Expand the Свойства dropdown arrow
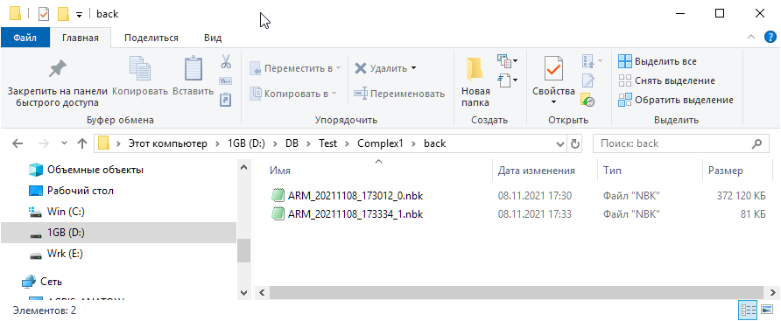This screenshot has height=321, width=781. (x=553, y=102)
